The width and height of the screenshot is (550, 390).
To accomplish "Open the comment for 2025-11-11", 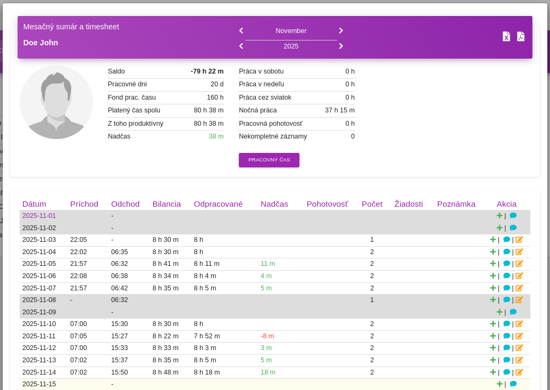I will (506, 336).
